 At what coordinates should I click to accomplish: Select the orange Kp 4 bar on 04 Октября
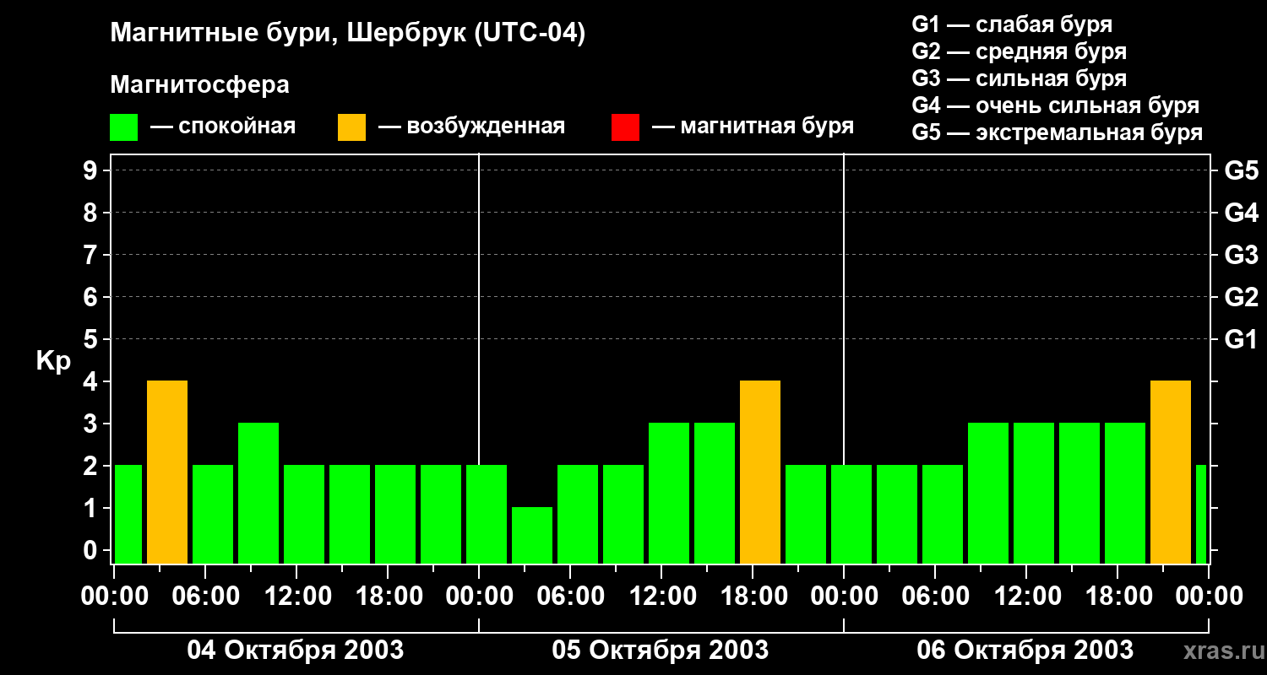tap(167, 472)
